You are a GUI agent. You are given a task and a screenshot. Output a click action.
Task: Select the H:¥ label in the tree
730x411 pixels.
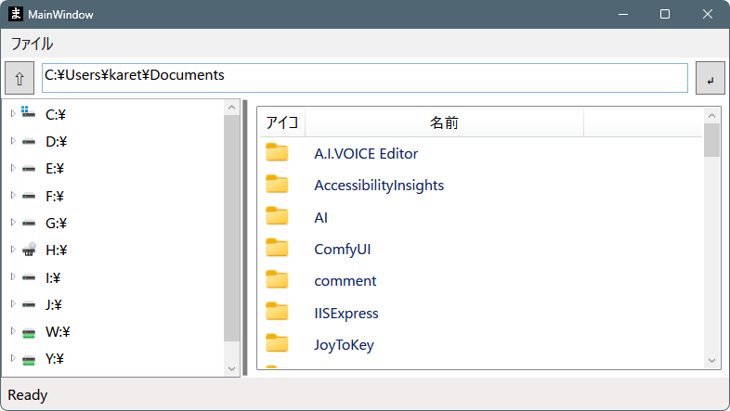(x=57, y=250)
